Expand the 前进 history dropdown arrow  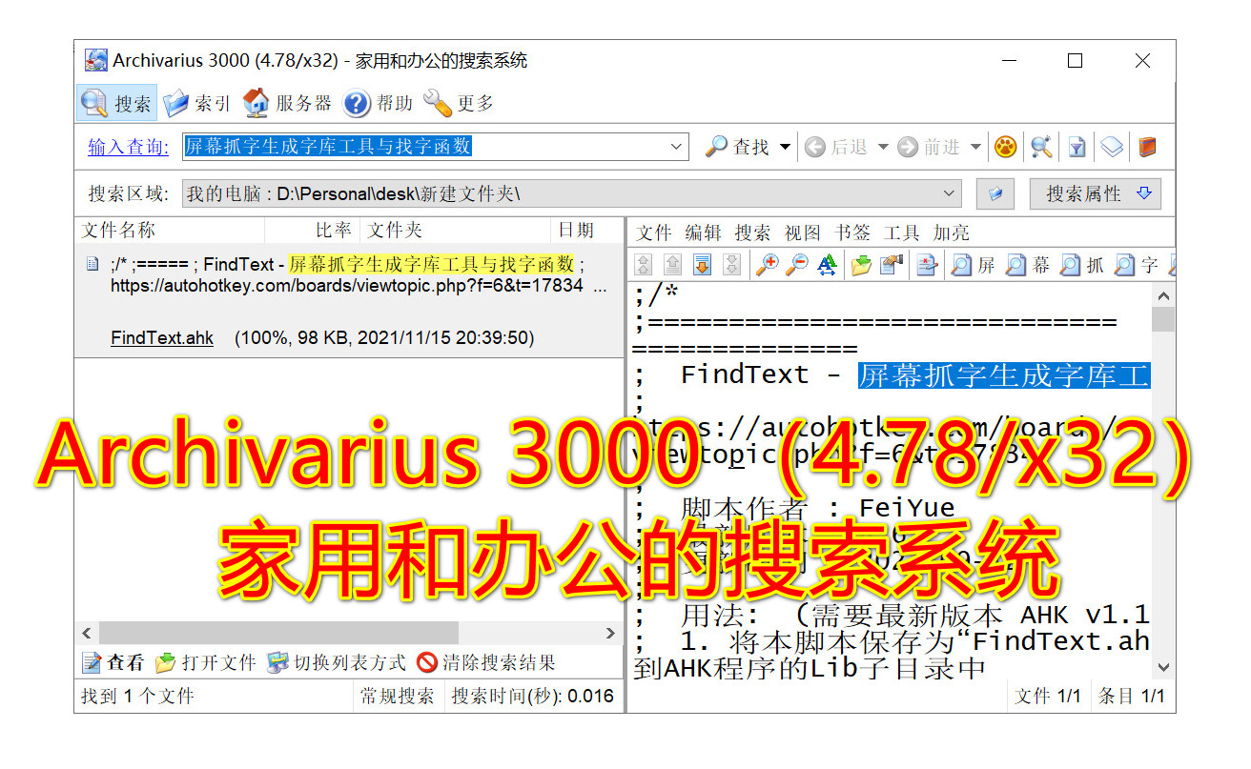975,147
